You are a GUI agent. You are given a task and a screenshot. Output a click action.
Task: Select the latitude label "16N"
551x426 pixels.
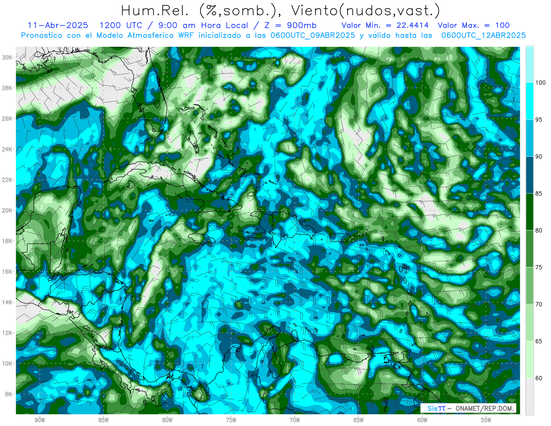[x=7, y=271]
